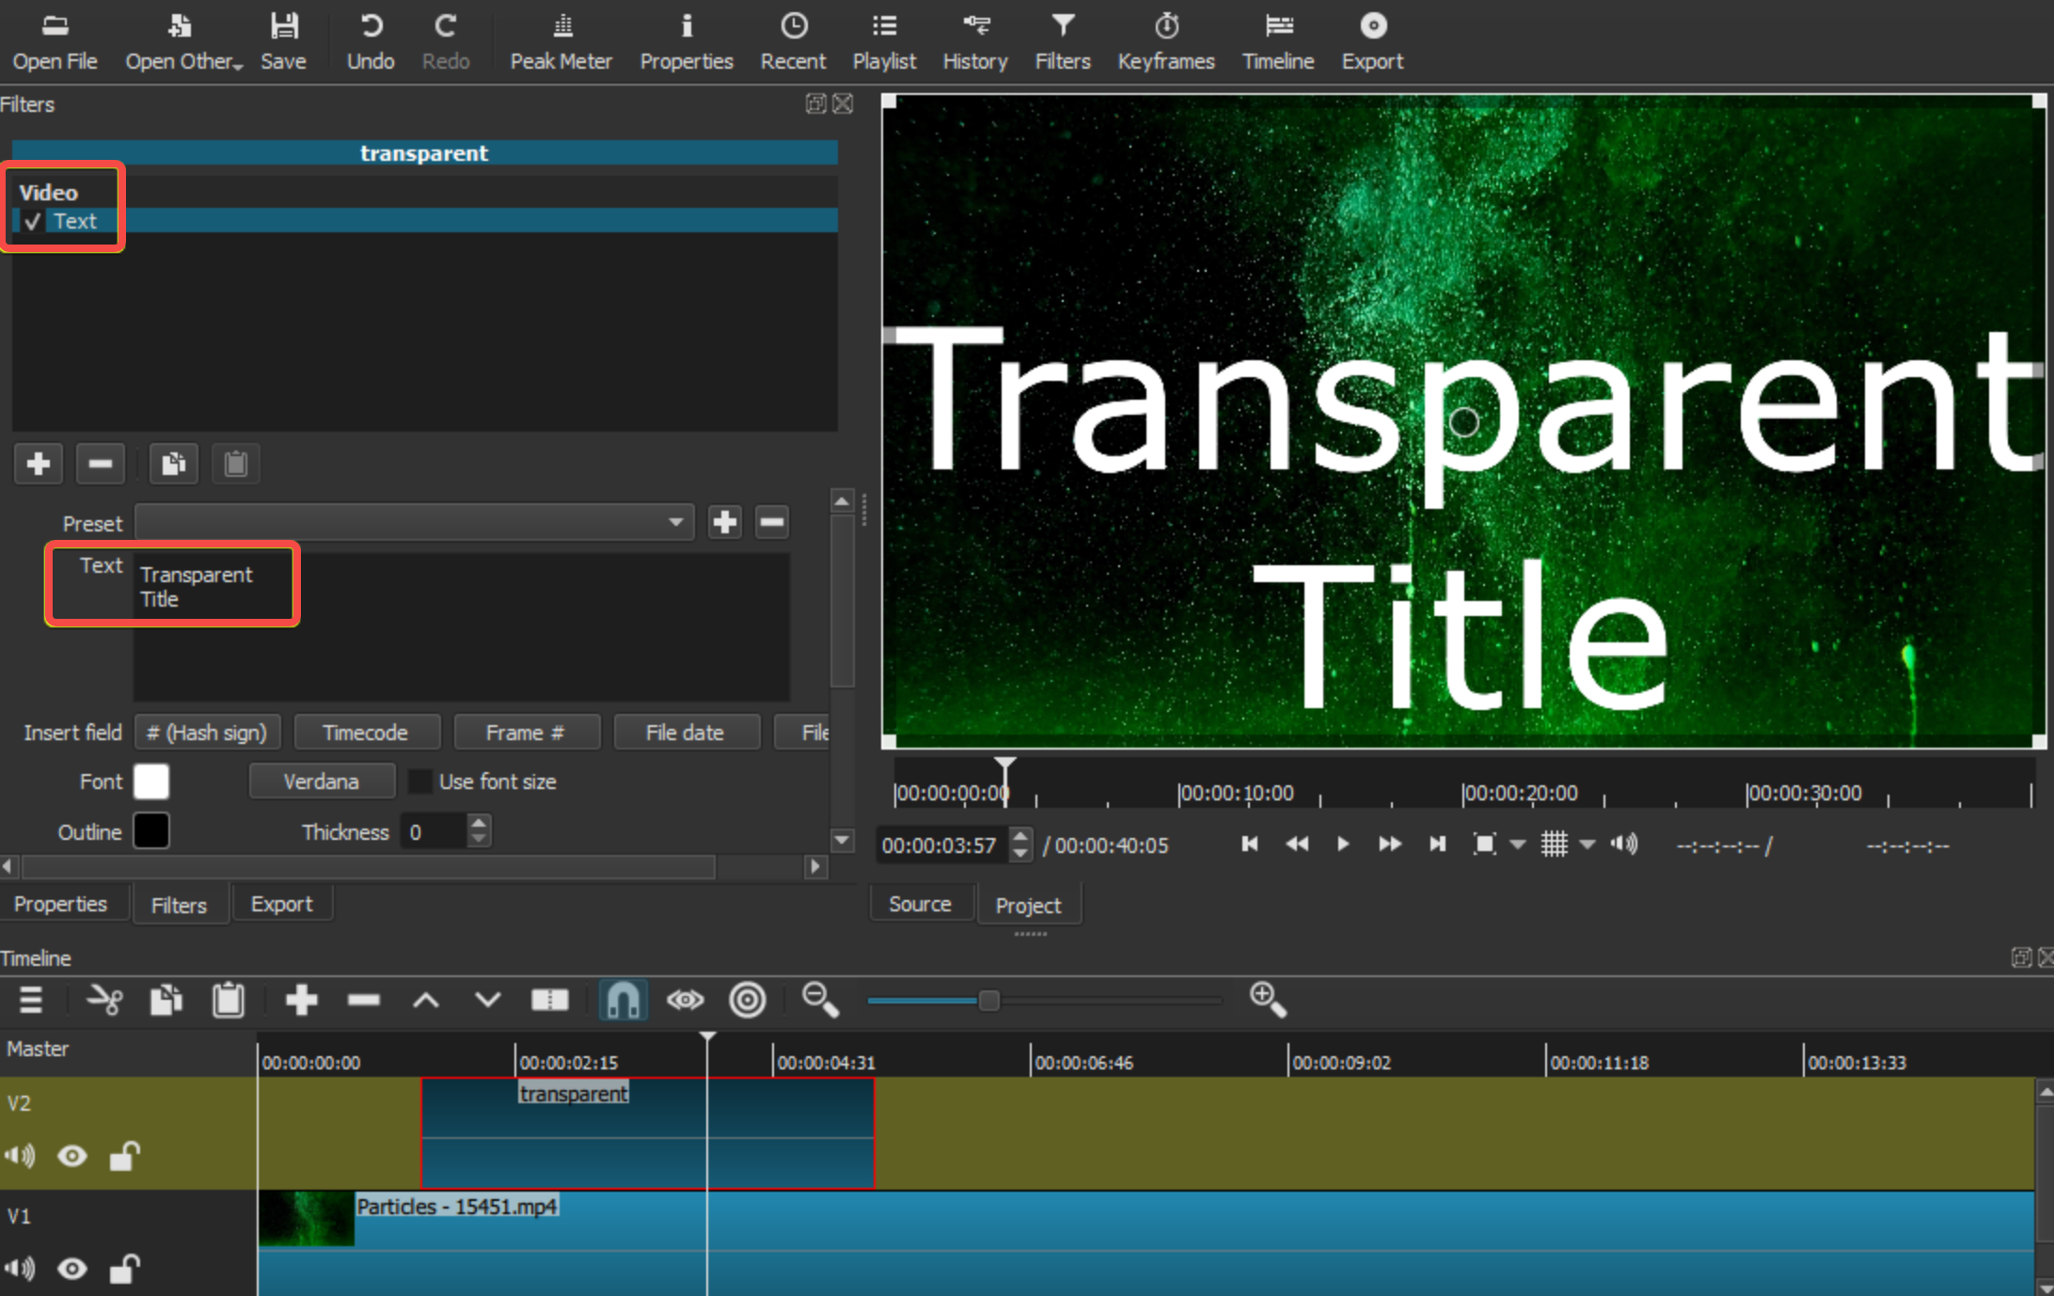Screen dimensions: 2054x1296
Task: Click the timeline zoom slider handle
Action: tap(988, 1001)
